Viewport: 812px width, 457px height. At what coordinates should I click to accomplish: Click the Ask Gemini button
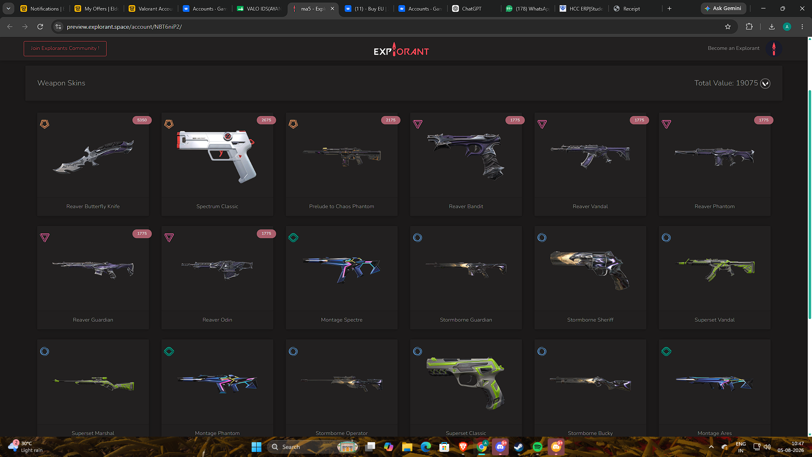[x=723, y=8]
